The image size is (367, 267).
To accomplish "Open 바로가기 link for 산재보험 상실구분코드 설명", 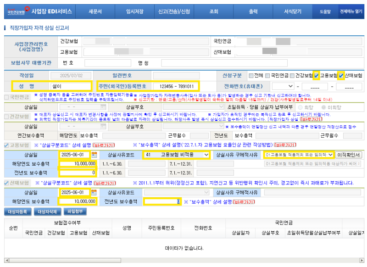I will tap(105, 183).
